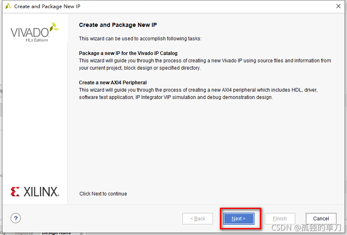The height and width of the screenshot is (235, 347).
Task: Click the greyed-out Back button
Action: pos(198,219)
